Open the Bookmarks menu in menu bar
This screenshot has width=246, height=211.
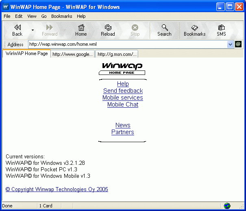tap(61, 16)
